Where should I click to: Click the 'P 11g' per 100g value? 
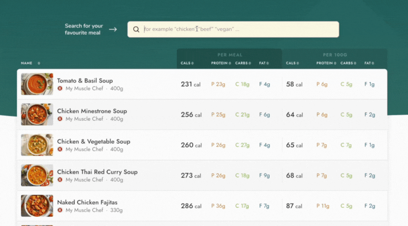(323, 206)
